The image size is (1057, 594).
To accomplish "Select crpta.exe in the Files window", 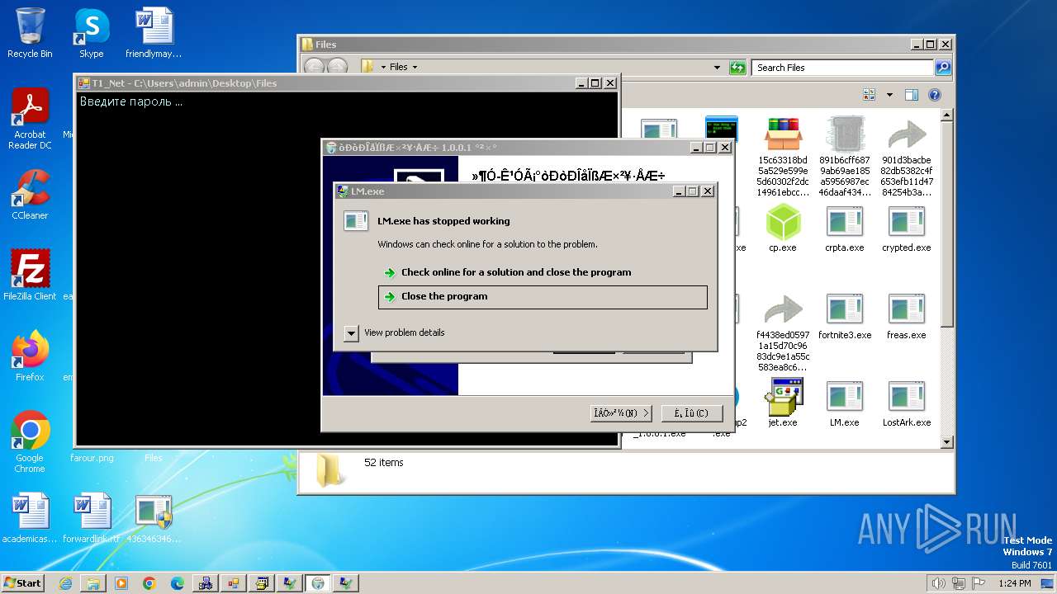I will [x=845, y=229].
